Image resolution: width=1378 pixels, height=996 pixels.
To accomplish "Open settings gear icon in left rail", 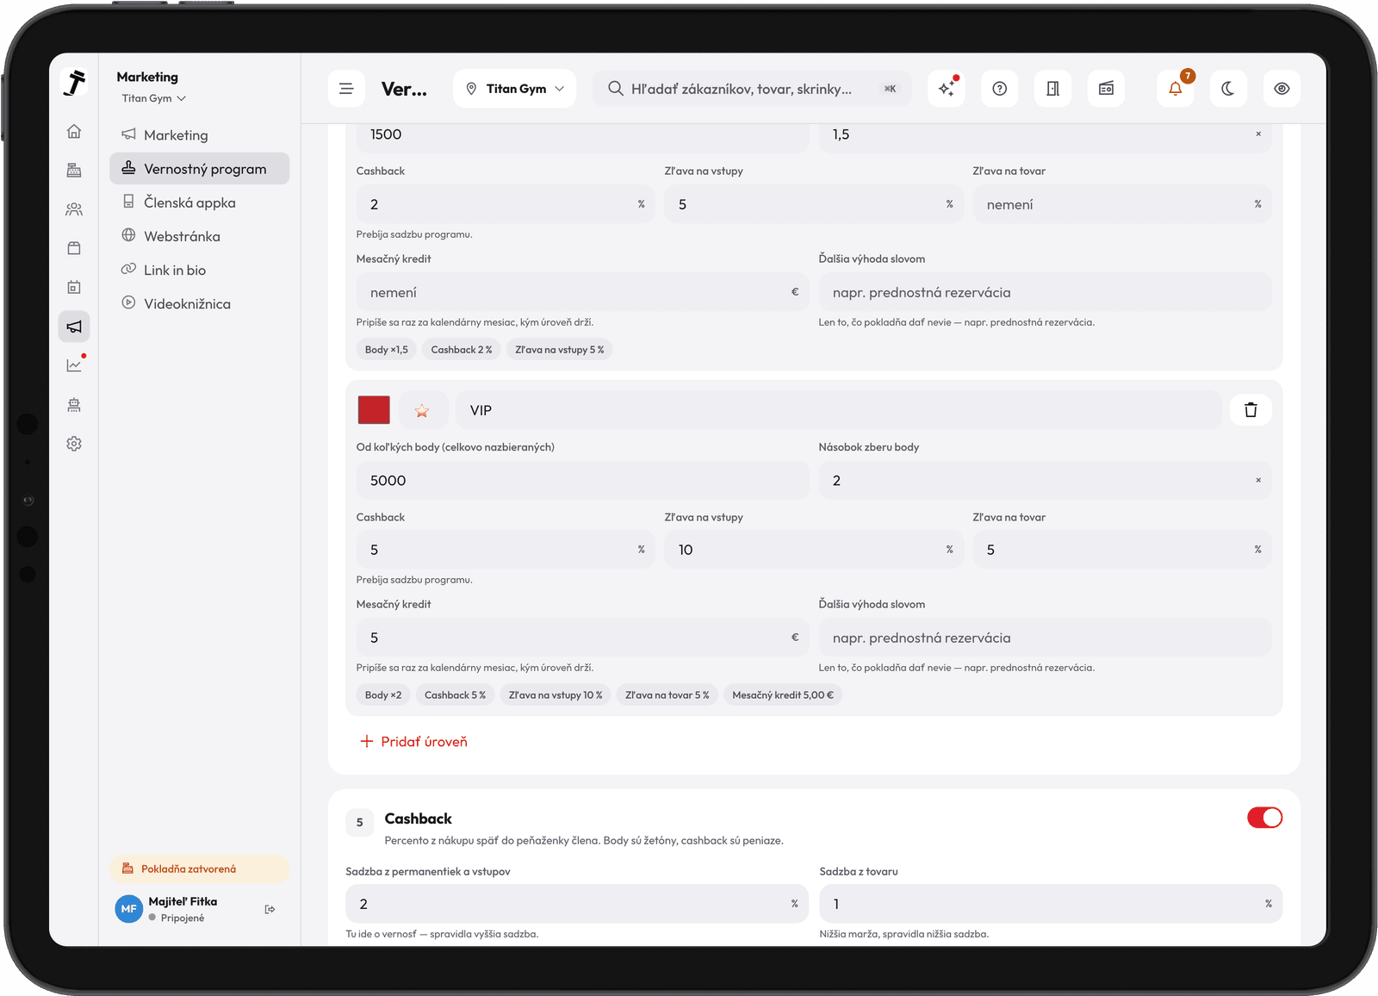I will (74, 444).
